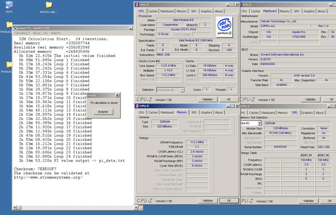Click OK in the CPU tab window
336x215 pixels.
(229, 99)
